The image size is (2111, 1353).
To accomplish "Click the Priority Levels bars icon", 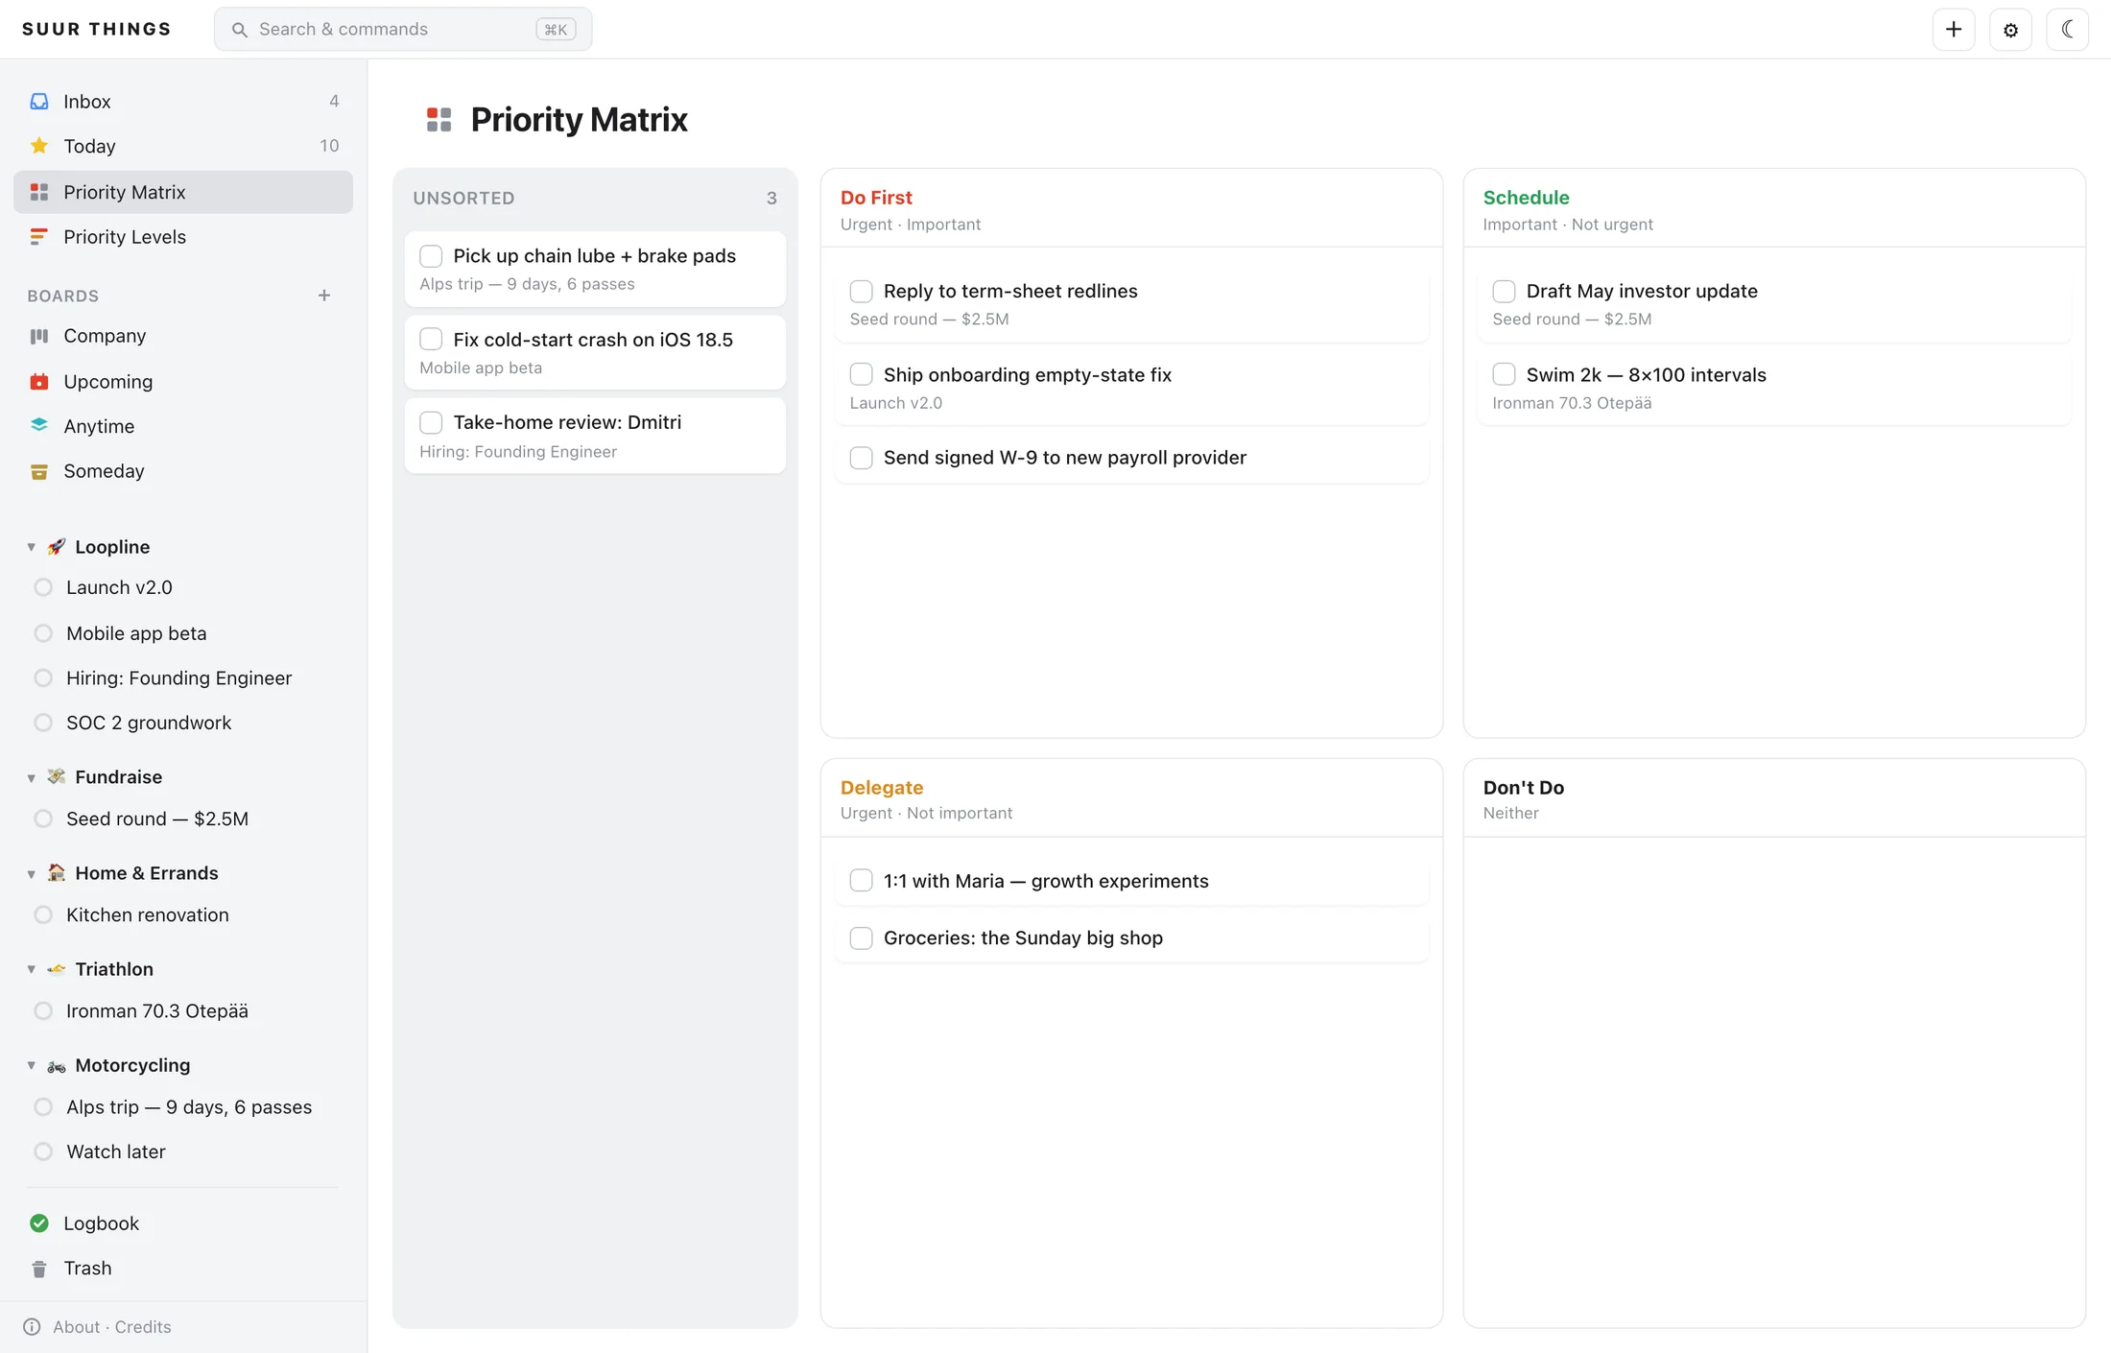I will [39, 237].
